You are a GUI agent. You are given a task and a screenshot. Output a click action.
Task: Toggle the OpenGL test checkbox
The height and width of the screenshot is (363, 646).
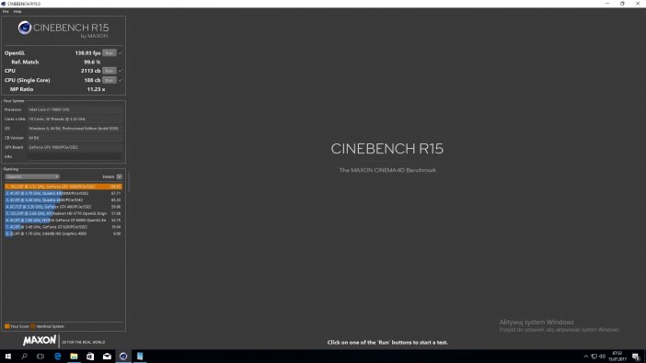pyautogui.click(x=121, y=52)
